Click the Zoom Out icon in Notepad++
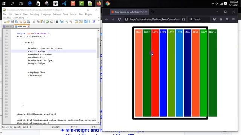 [x=71, y=22]
